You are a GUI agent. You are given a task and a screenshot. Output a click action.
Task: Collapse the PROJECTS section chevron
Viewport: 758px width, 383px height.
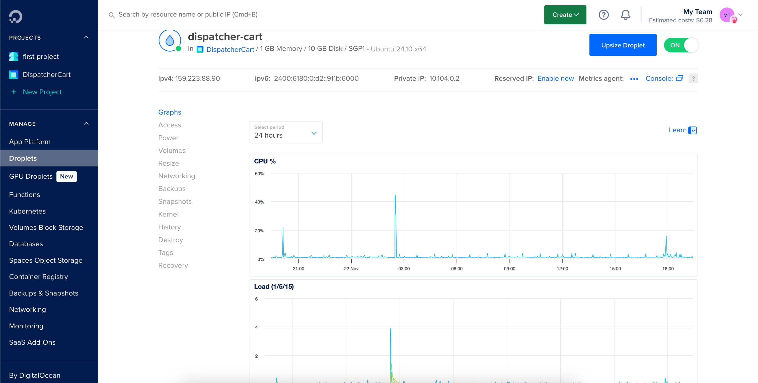pos(86,37)
